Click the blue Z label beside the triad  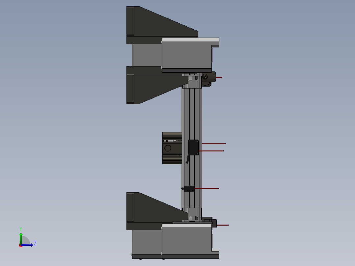point(35,243)
